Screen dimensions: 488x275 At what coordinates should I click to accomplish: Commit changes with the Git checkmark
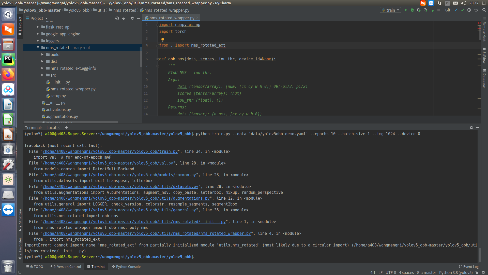tap(463, 10)
